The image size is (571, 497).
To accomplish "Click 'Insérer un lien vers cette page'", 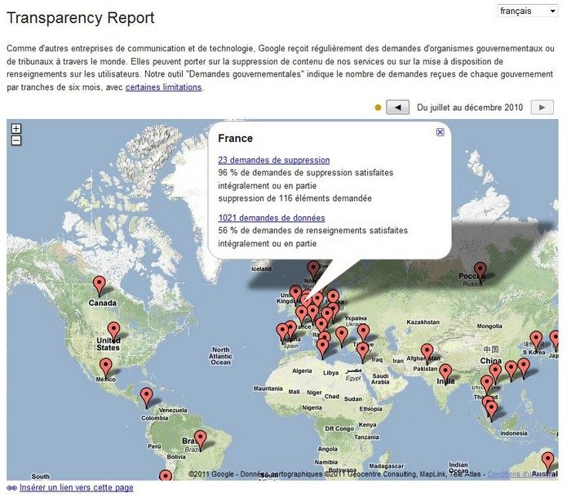I will tap(77, 487).
